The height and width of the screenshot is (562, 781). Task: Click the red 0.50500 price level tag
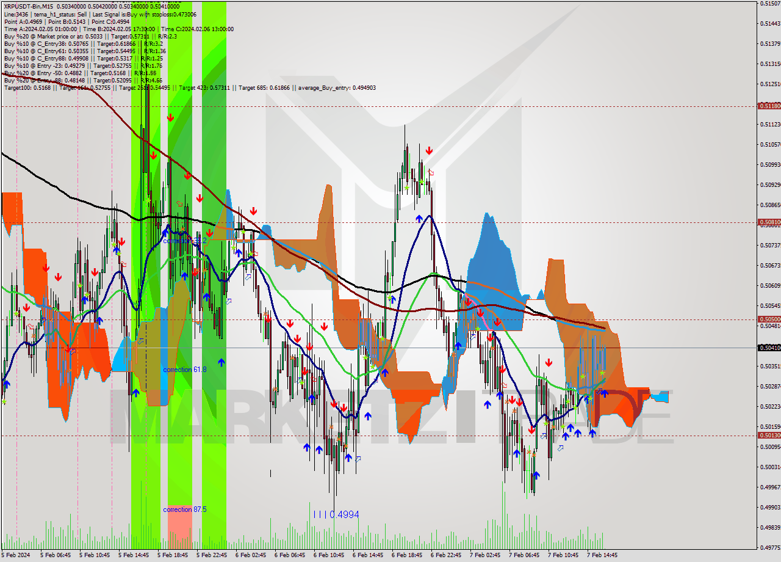point(769,319)
